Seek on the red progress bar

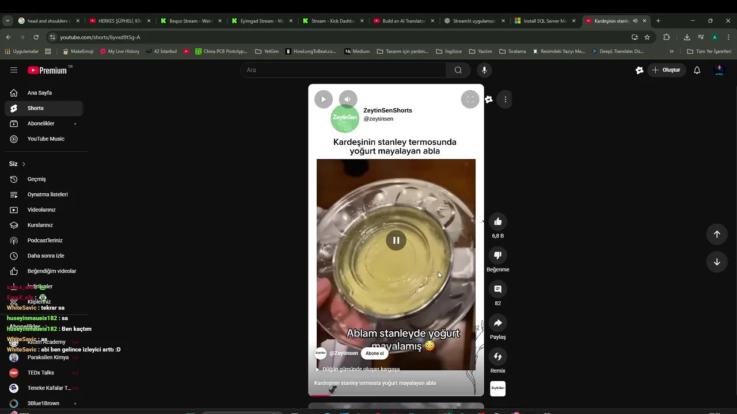[x=396, y=395]
